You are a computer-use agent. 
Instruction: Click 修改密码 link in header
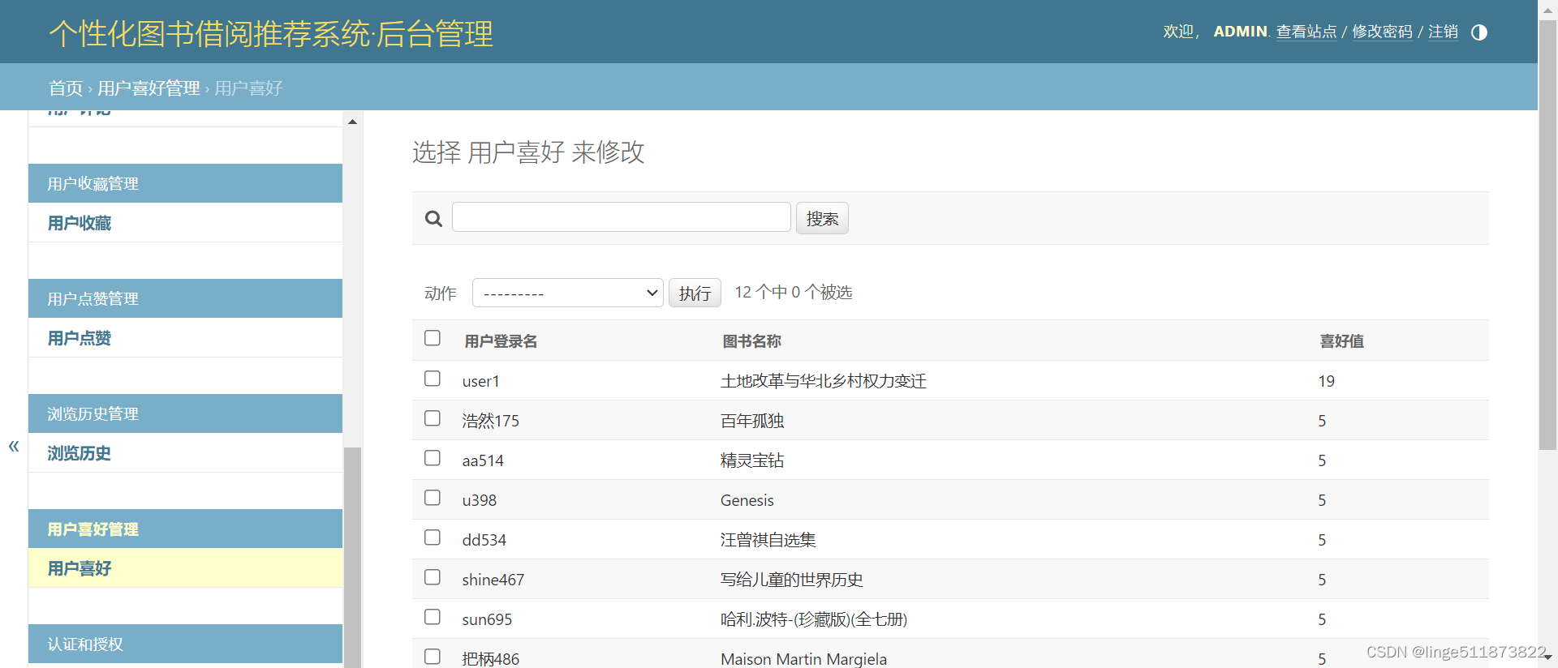pos(1382,32)
